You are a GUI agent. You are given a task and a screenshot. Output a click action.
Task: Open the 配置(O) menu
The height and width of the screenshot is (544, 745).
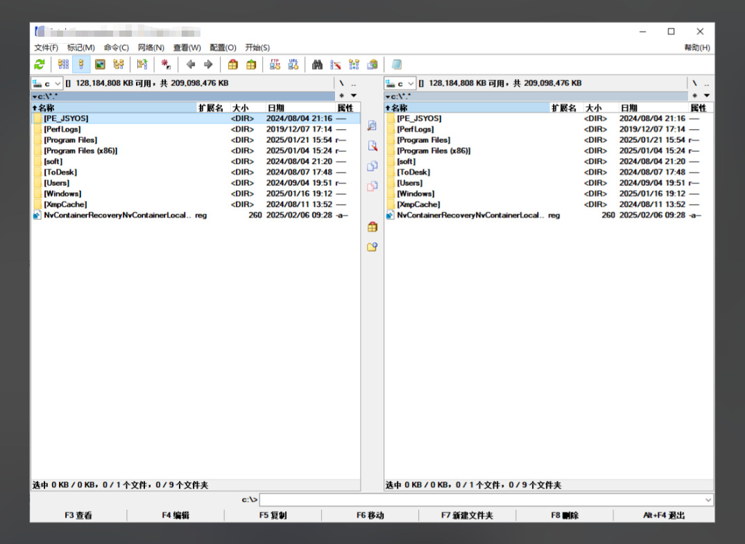[x=223, y=47]
